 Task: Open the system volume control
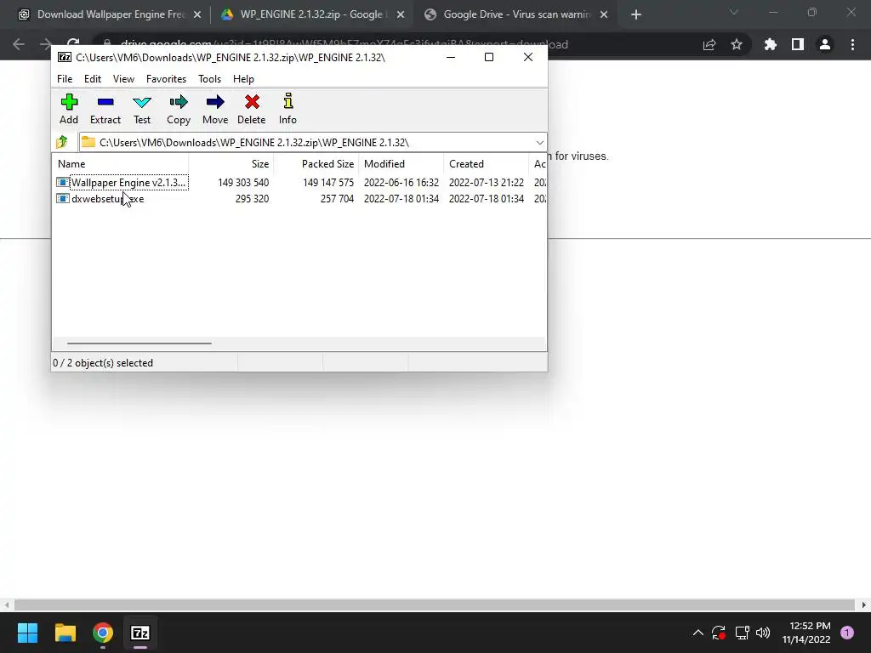[763, 633]
